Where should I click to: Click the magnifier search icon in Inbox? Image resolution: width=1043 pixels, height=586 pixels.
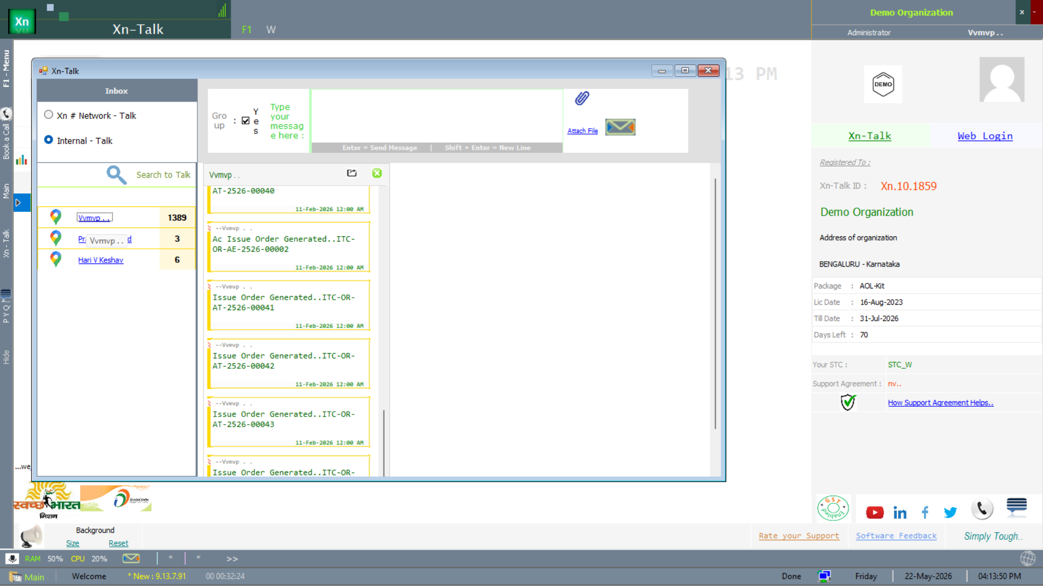coord(116,174)
